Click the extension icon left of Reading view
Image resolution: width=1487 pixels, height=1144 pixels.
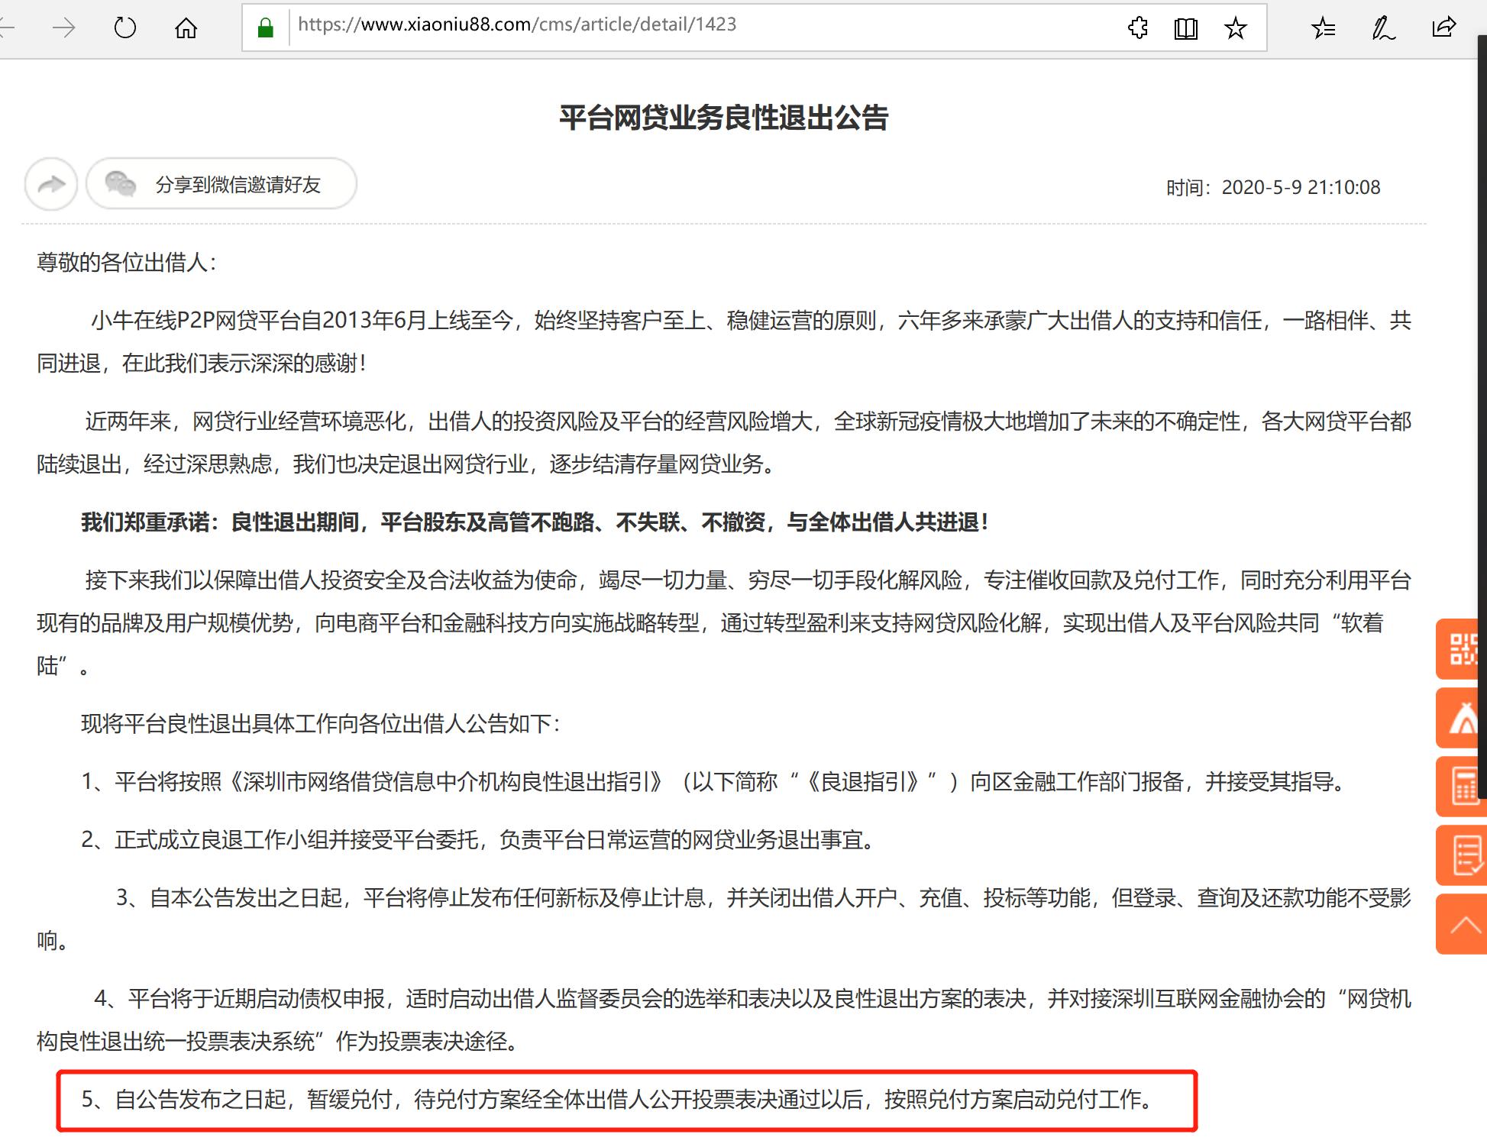[1137, 27]
